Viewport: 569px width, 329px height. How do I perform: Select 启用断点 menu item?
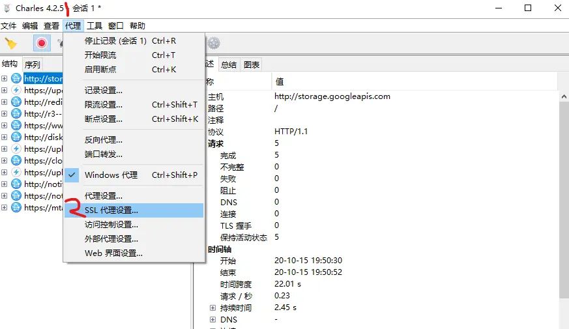tap(134, 69)
